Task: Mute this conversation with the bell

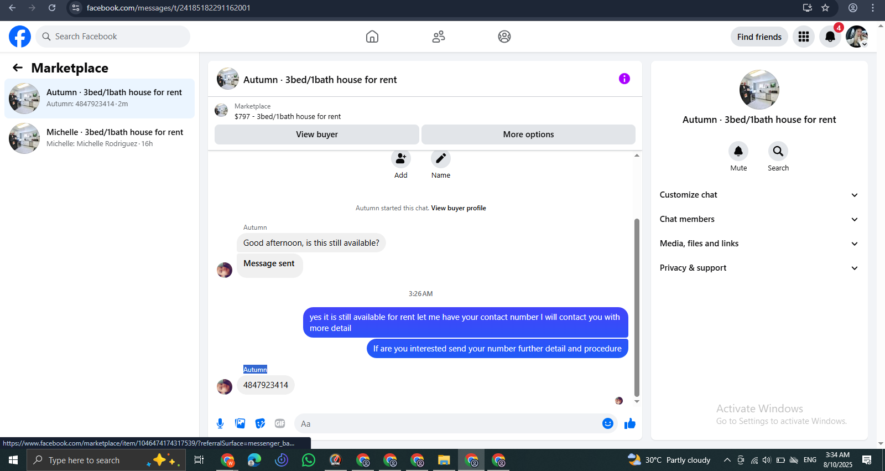Action: pos(738,151)
